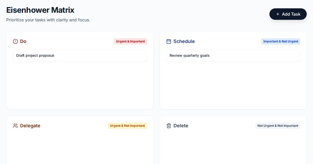The width and height of the screenshot is (313, 164).
Task: Click the subtitle about prioritizing your tasks
Action: [x=48, y=20]
